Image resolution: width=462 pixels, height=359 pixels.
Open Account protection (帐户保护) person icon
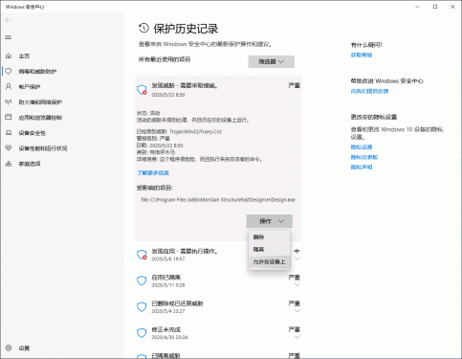(x=9, y=86)
